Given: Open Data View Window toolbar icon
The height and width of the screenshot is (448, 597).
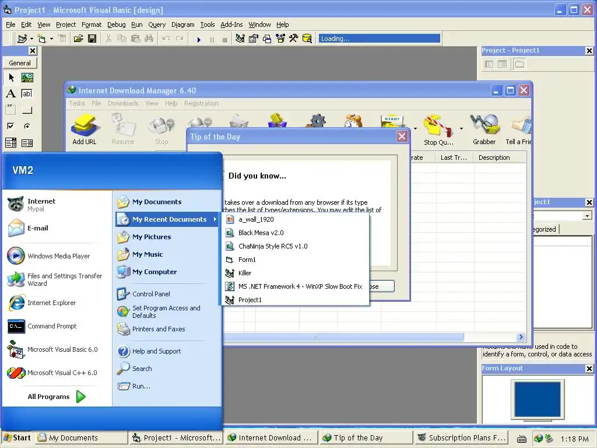Looking at the screenshot, I should [x=307, y=38].
